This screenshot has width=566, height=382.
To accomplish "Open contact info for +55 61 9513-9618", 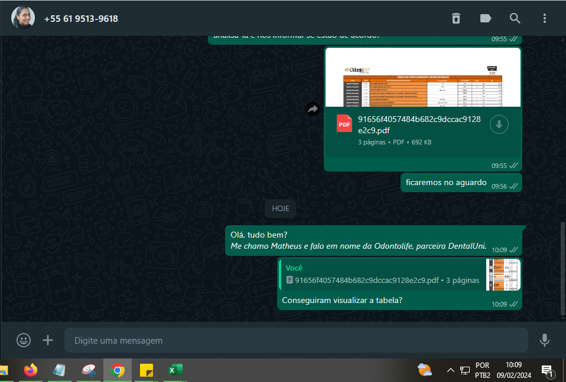I will click(81, 19).
